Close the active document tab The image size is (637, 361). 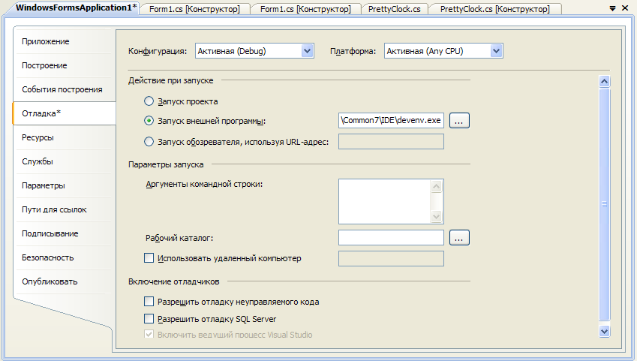[625, 8]
